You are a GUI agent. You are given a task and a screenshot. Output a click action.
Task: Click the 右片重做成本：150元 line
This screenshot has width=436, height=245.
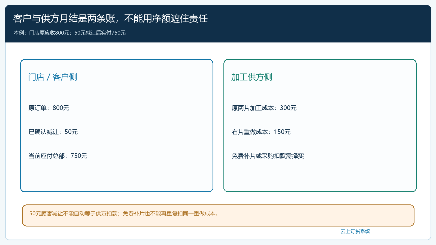261,132
